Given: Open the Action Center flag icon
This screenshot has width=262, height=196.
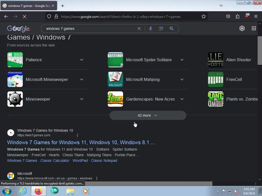Looking at the screenshot, I should (224, 191).
